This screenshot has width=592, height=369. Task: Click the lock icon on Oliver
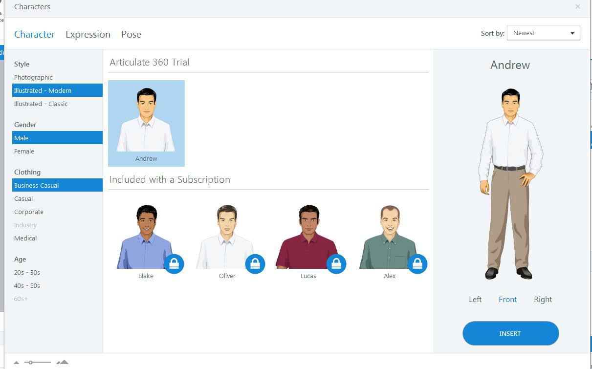[x=255, y=264]
